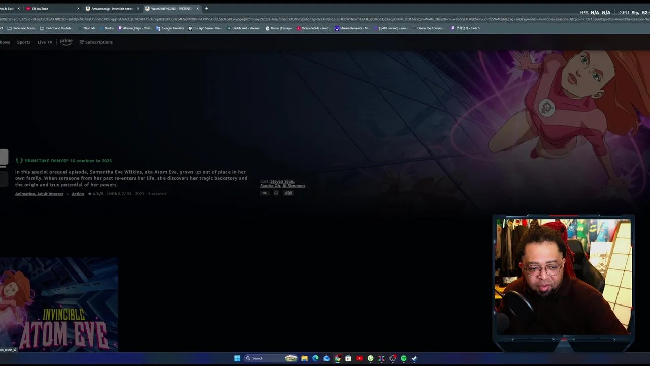Screen dimensions: 650x366
Task: Open the StreamElements bookmark
Action: pyautogui.click(x=352, y=28)
